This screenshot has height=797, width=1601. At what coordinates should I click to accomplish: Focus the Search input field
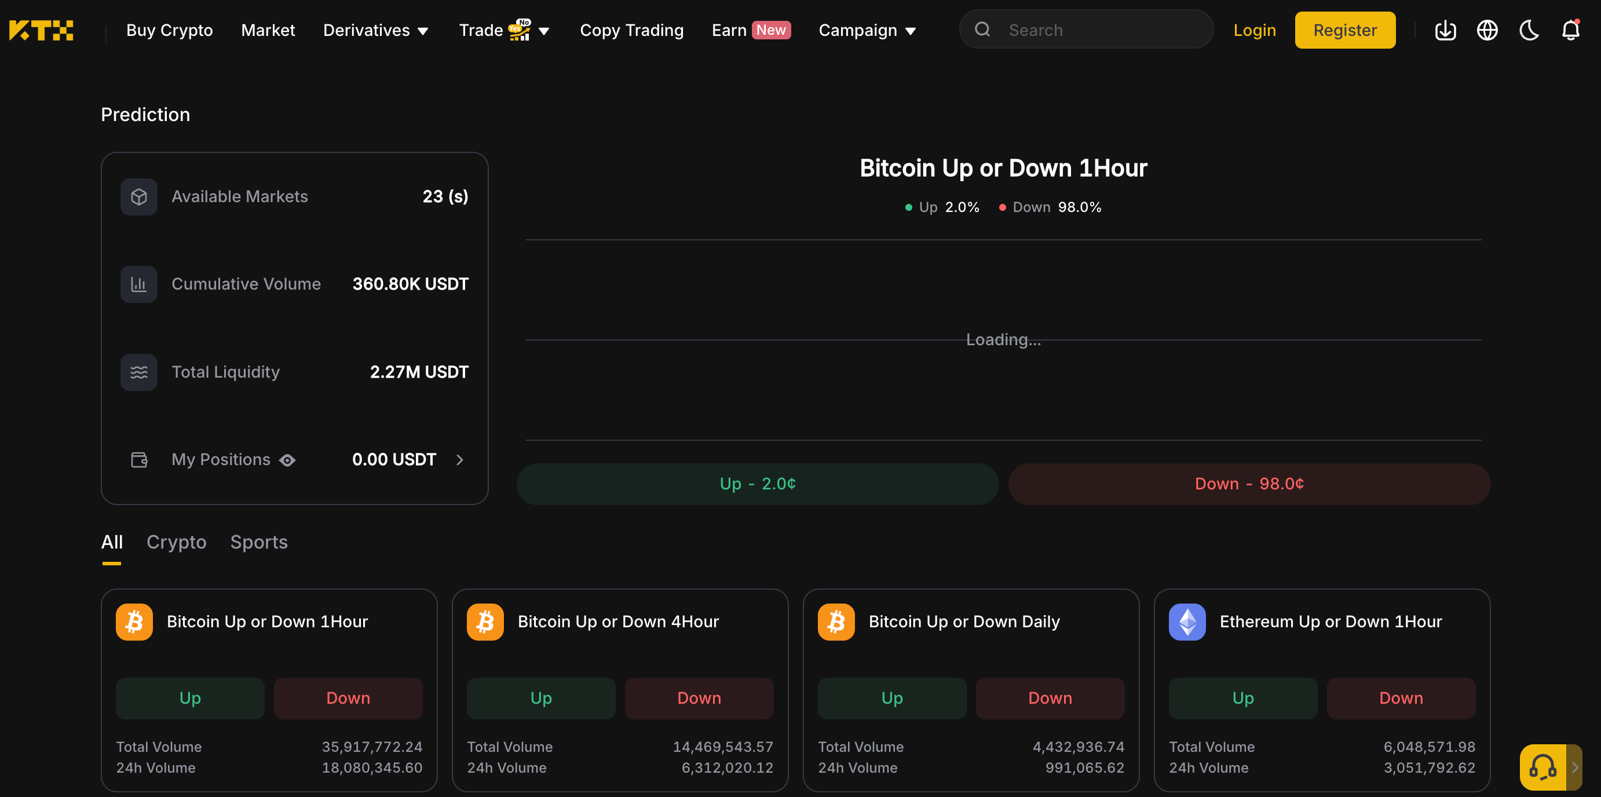[1085, 29]
